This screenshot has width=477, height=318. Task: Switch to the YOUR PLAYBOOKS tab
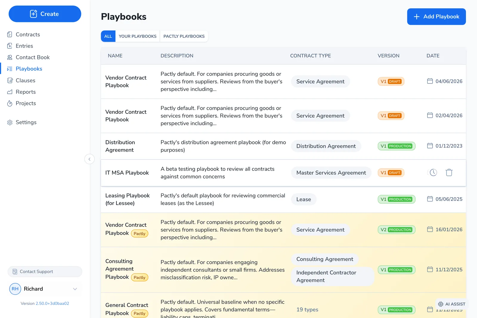coord(137,36)
